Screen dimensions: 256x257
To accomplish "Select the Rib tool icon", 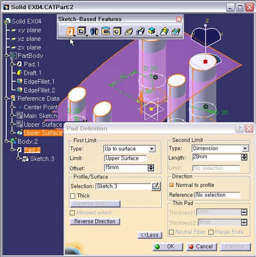I will tap(129, 32).
